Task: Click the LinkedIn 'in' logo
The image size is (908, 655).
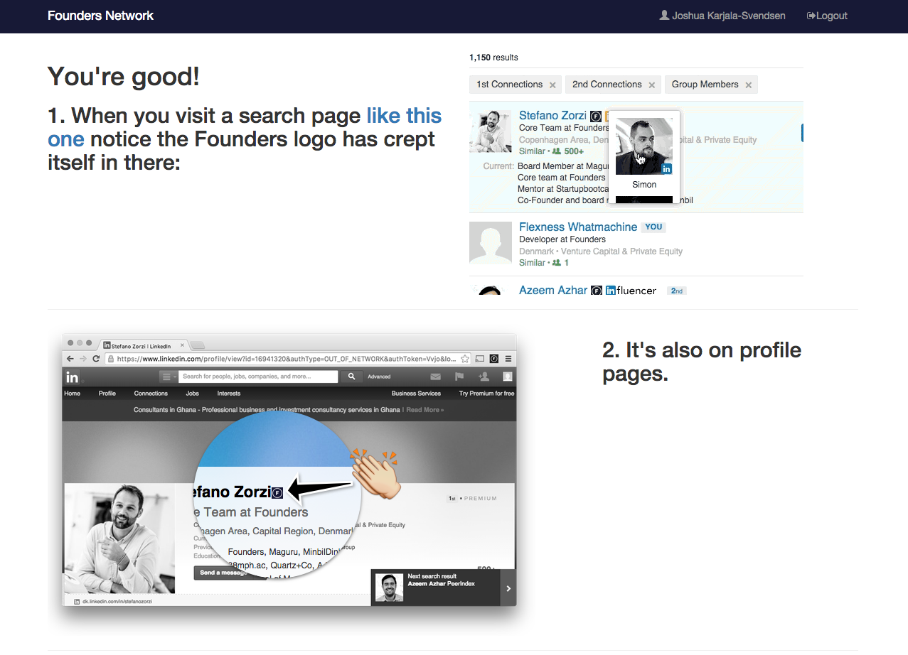Action: coord(73,377)
